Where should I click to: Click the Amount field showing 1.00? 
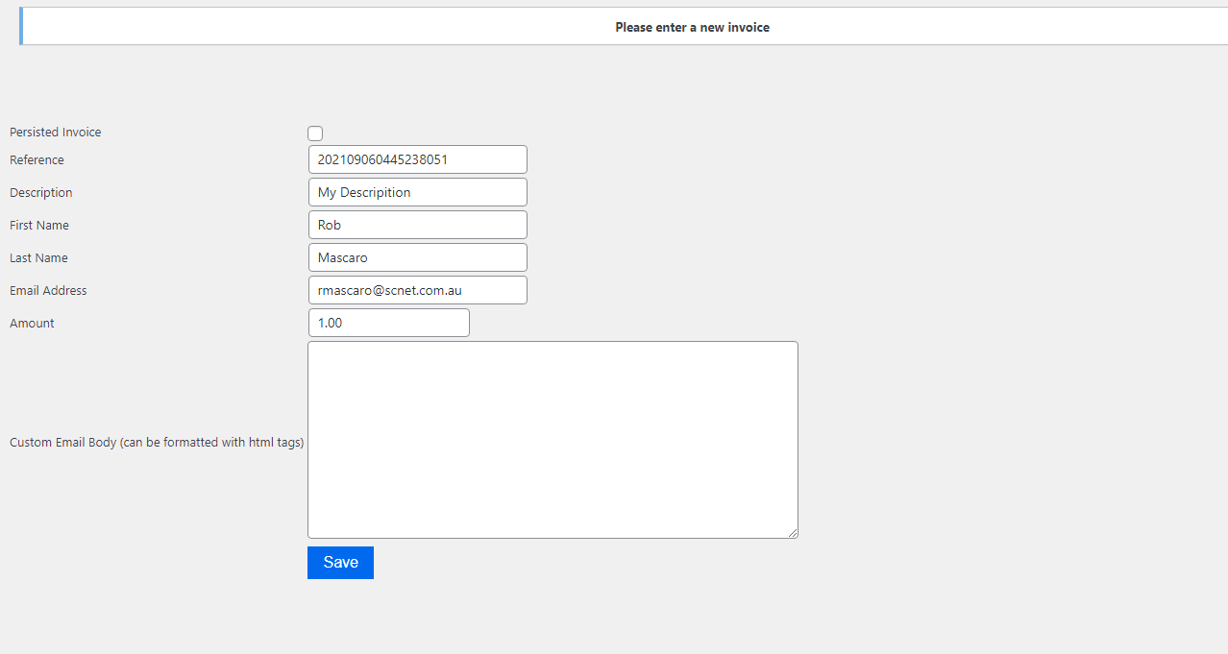(x=388, y=323)
